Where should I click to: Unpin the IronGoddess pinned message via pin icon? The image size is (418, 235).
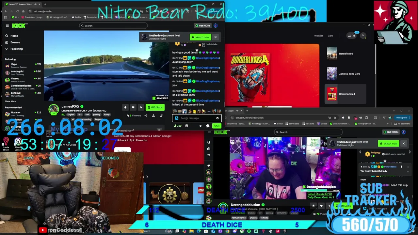(x=401, y=167)
